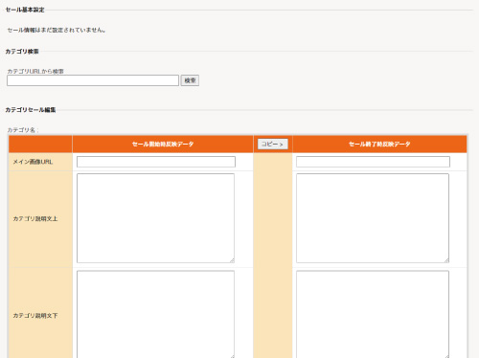Viewport: 479px width, 358px height.
Task: Click resize handle of start-column カテゴリ説明文上 textarea
Action: tap(232, 260)
